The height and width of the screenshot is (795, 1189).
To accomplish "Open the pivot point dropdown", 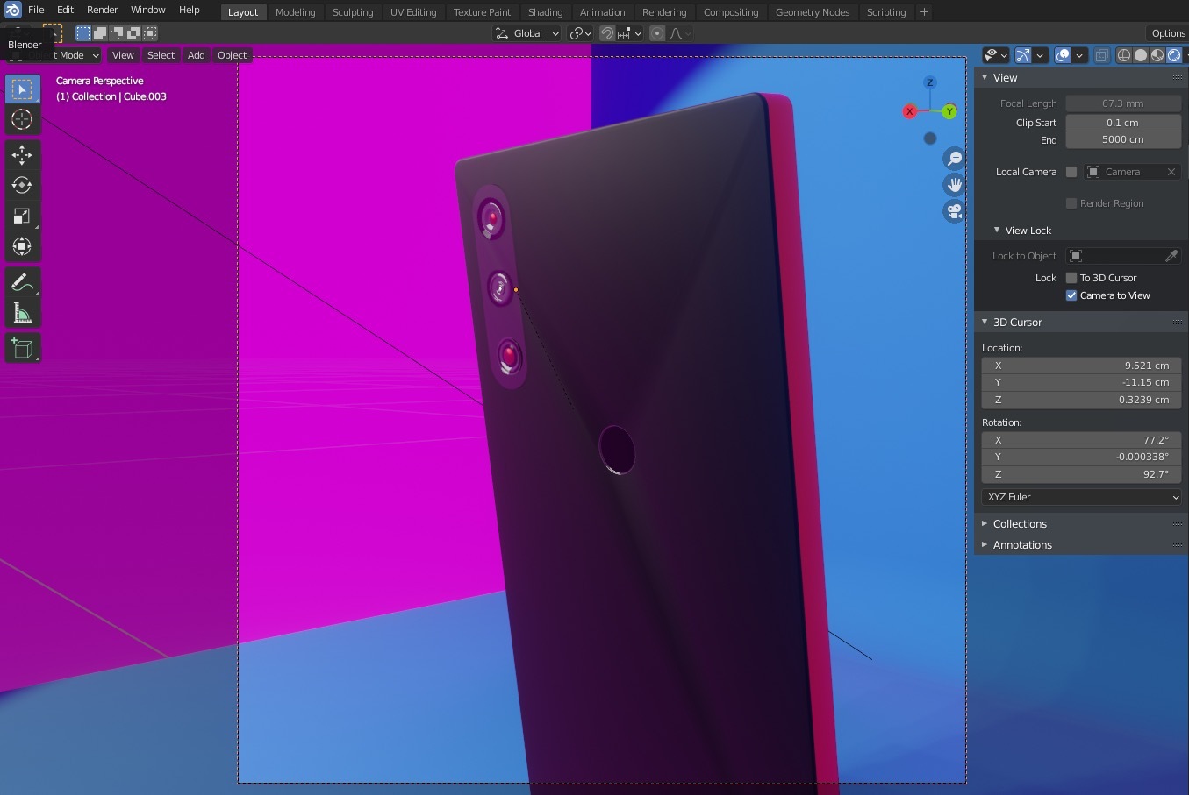I will tap(580, 33).
